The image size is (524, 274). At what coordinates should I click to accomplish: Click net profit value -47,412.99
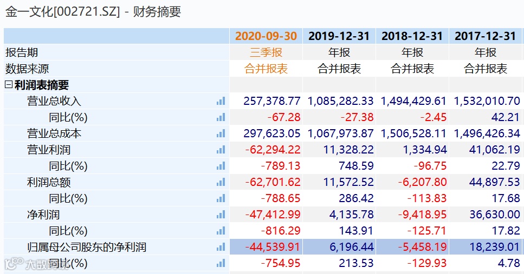[x=273, y=215]
